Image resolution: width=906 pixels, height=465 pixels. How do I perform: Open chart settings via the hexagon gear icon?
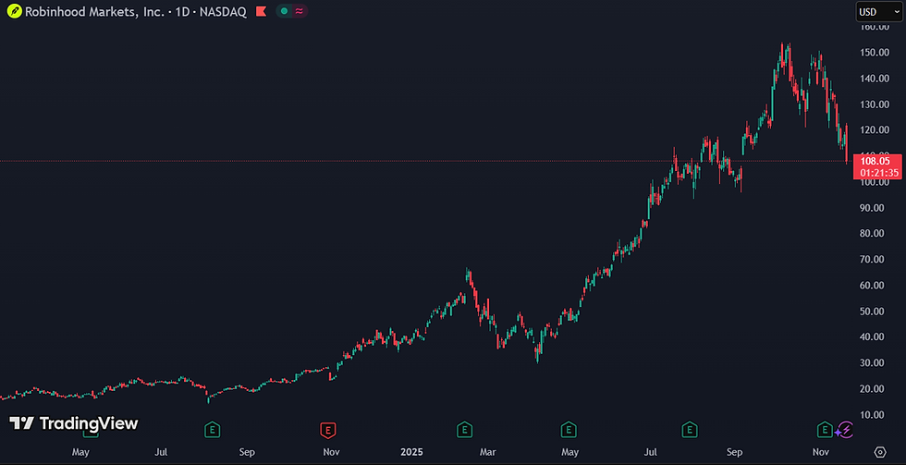coord(880,452)
